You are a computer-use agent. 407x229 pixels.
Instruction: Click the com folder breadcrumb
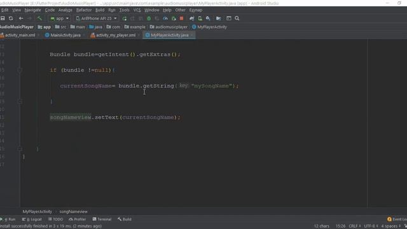pos(113,27)
